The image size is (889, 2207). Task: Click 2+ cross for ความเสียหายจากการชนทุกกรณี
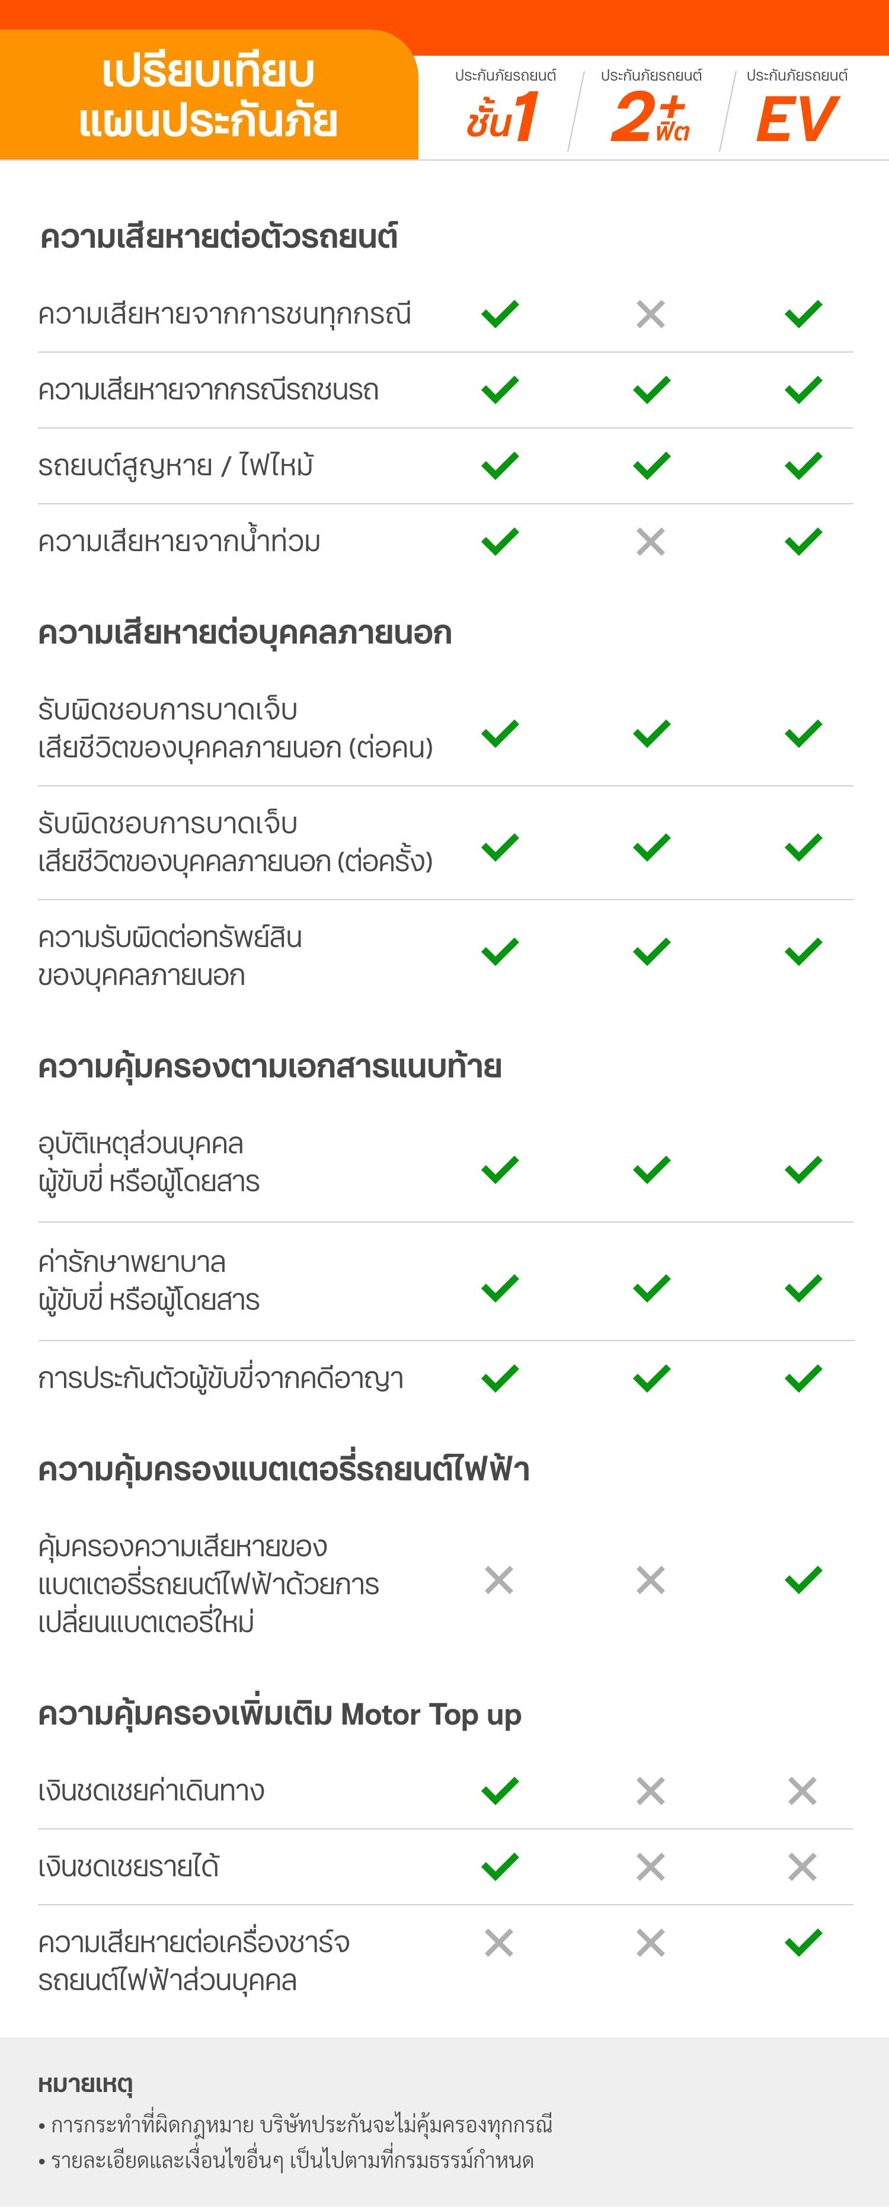pyautogui.click(x=651, y=315)
